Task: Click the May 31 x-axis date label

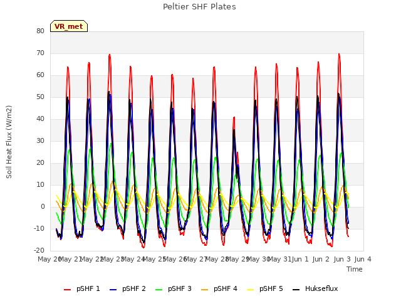Action: click(x=279, y=259)
